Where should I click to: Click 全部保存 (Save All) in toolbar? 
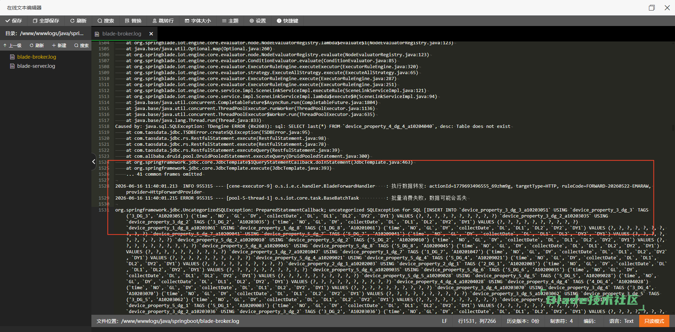click(46, 21)
